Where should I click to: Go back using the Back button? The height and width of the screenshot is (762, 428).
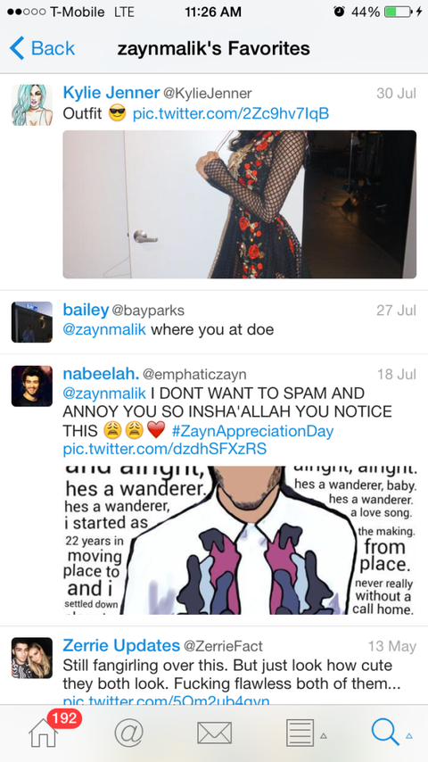click(x=42, y=48)
